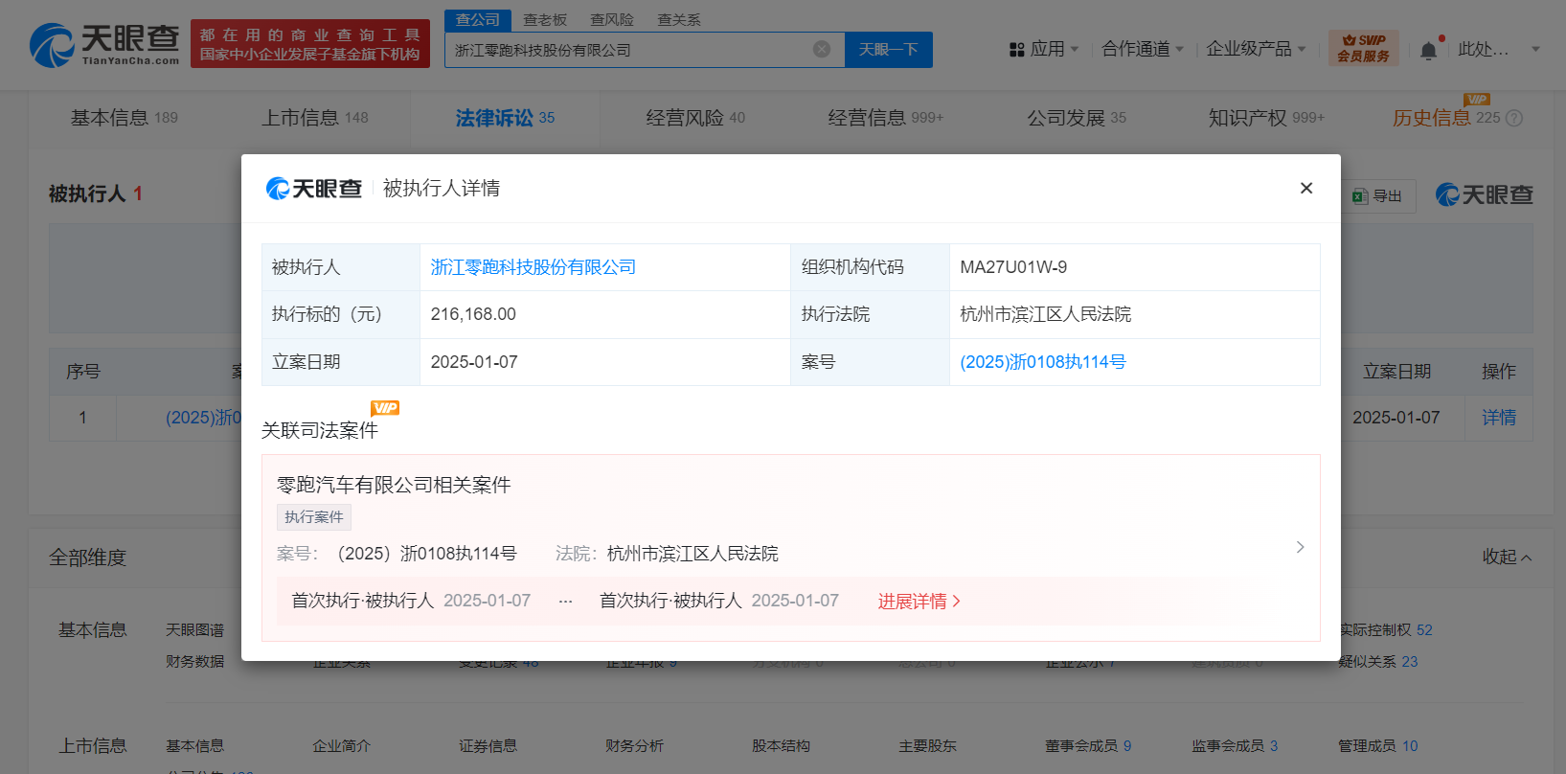
Task: Open 浙江零跑科技股份有限公司 company link
Action: pyautogui.click(x=533, y=267)
